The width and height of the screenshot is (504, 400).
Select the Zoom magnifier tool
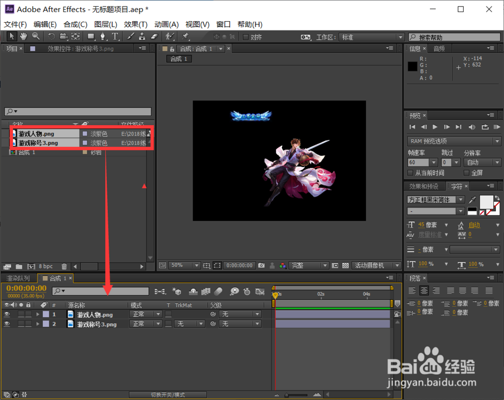(x=36, y=36)
